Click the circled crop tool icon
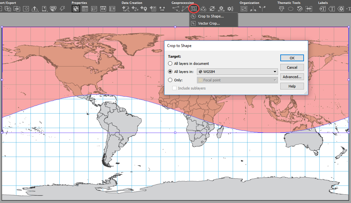The image size is (351, 203). [194, 9]
